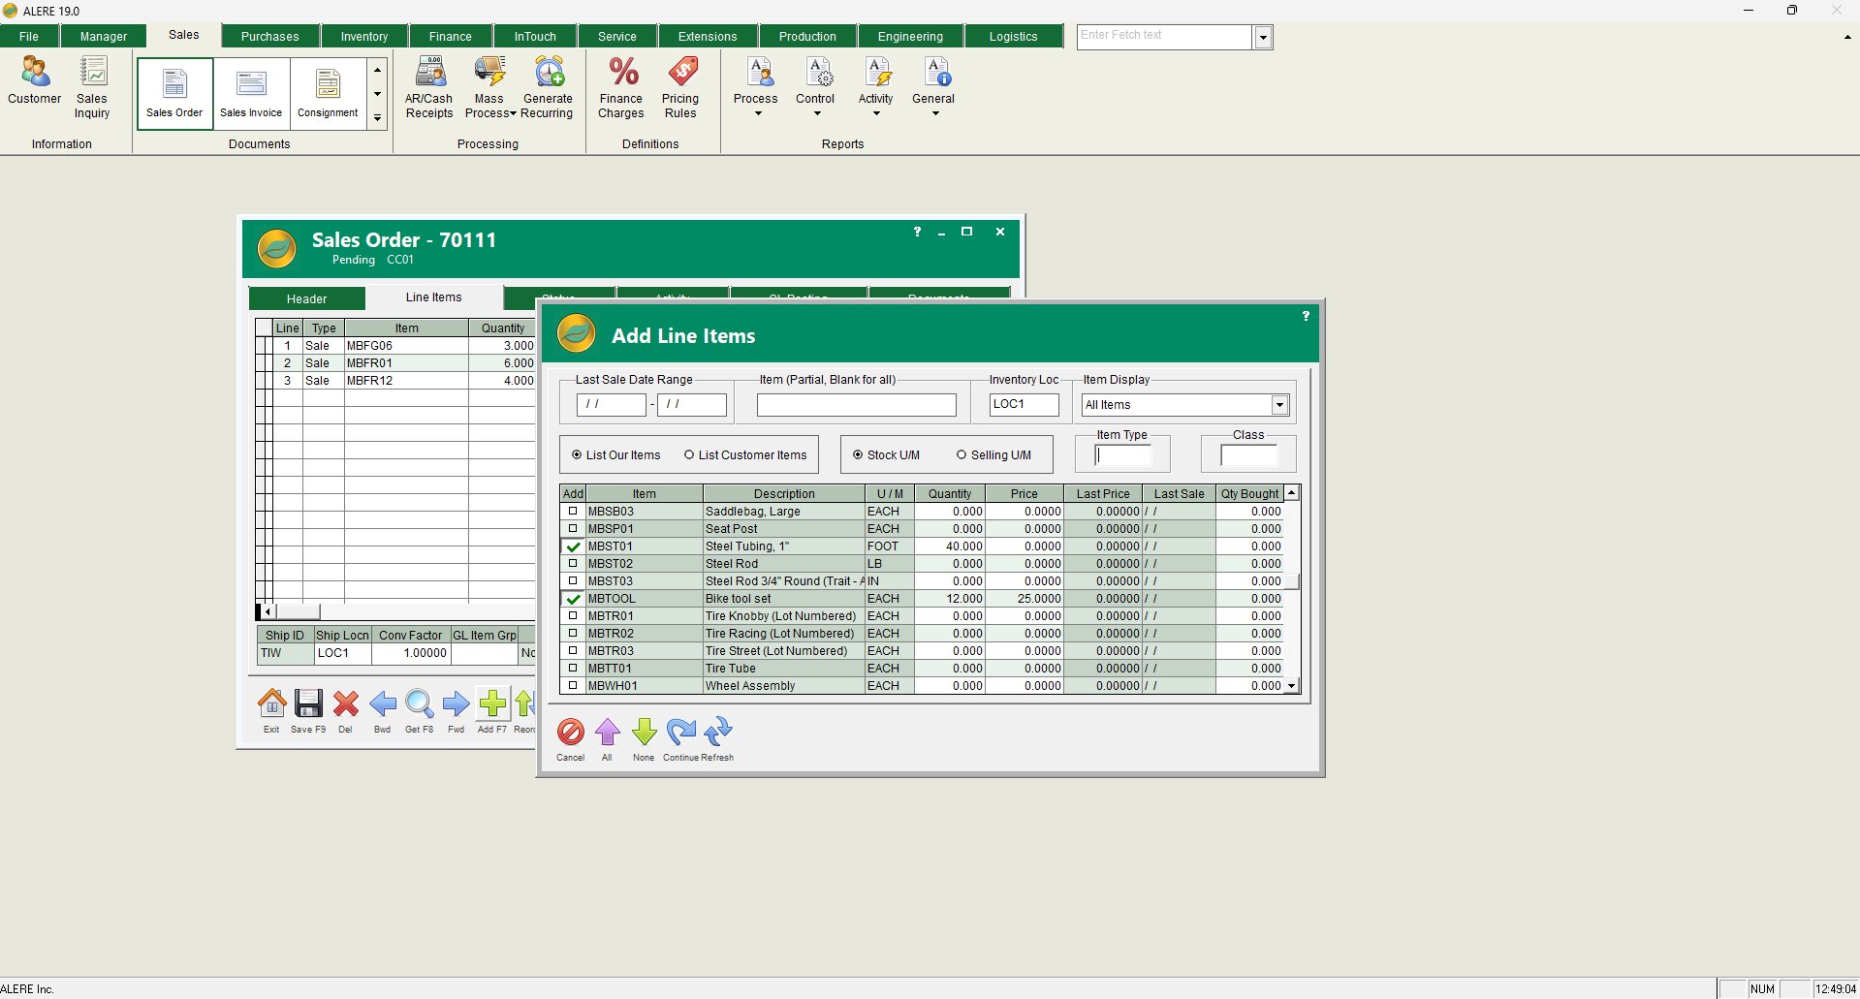Viewport: 1860px width, 999px height.
Task: Select the List Customer Items radio button
Action: pos(689,455)
